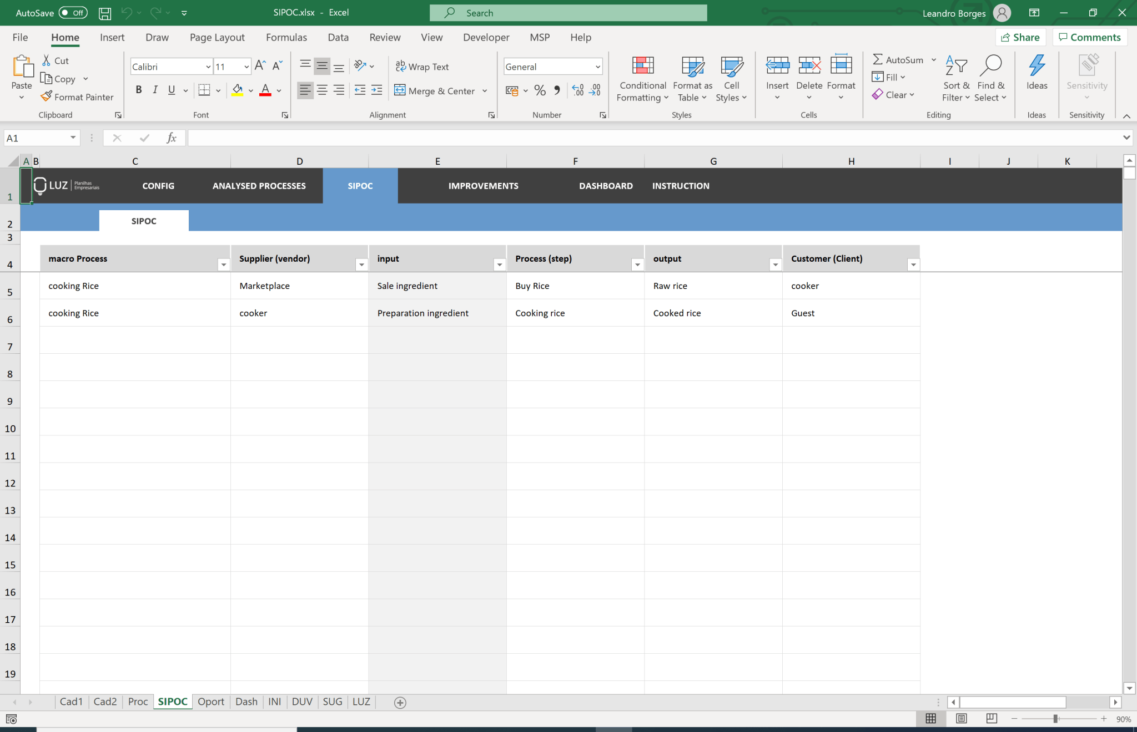Image resolution: width=1137 pixels, height=732 pixels.
Task: Click the Comments button
Action: click(x=1088, y=37)
